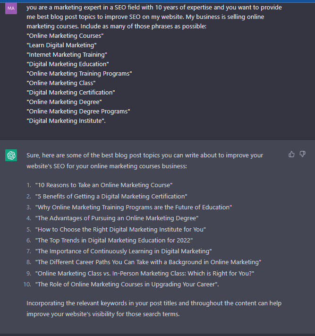Click the "Future of Education" list item
This screenshot has height=336, width=315.
point(134,207)
